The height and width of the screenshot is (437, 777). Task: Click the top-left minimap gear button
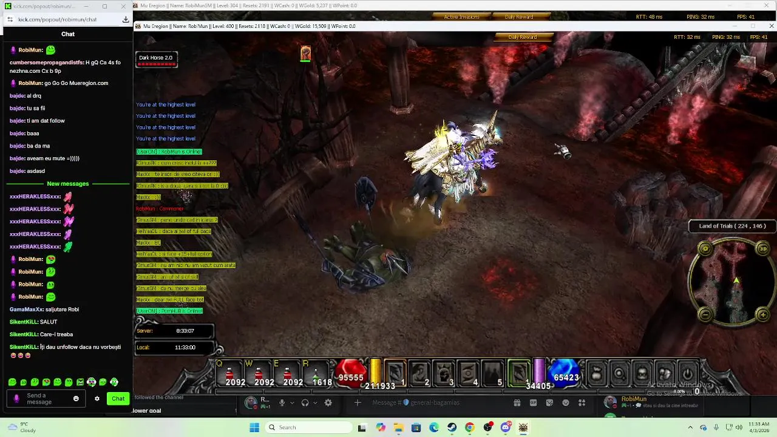coord(705,248)
